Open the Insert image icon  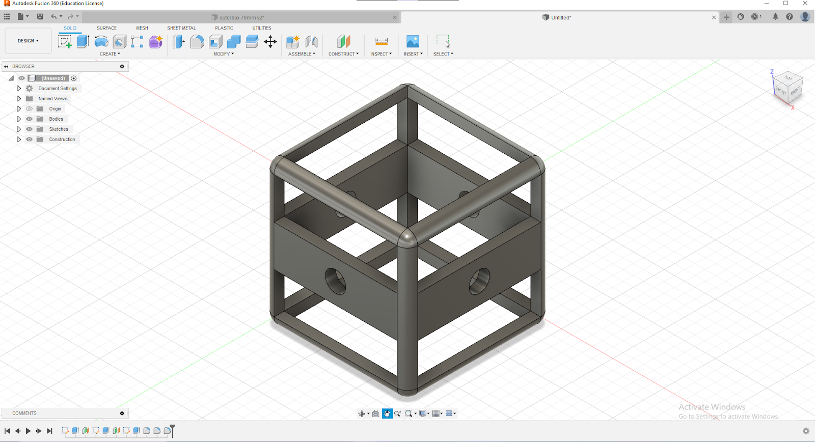(x=413, y=41)
